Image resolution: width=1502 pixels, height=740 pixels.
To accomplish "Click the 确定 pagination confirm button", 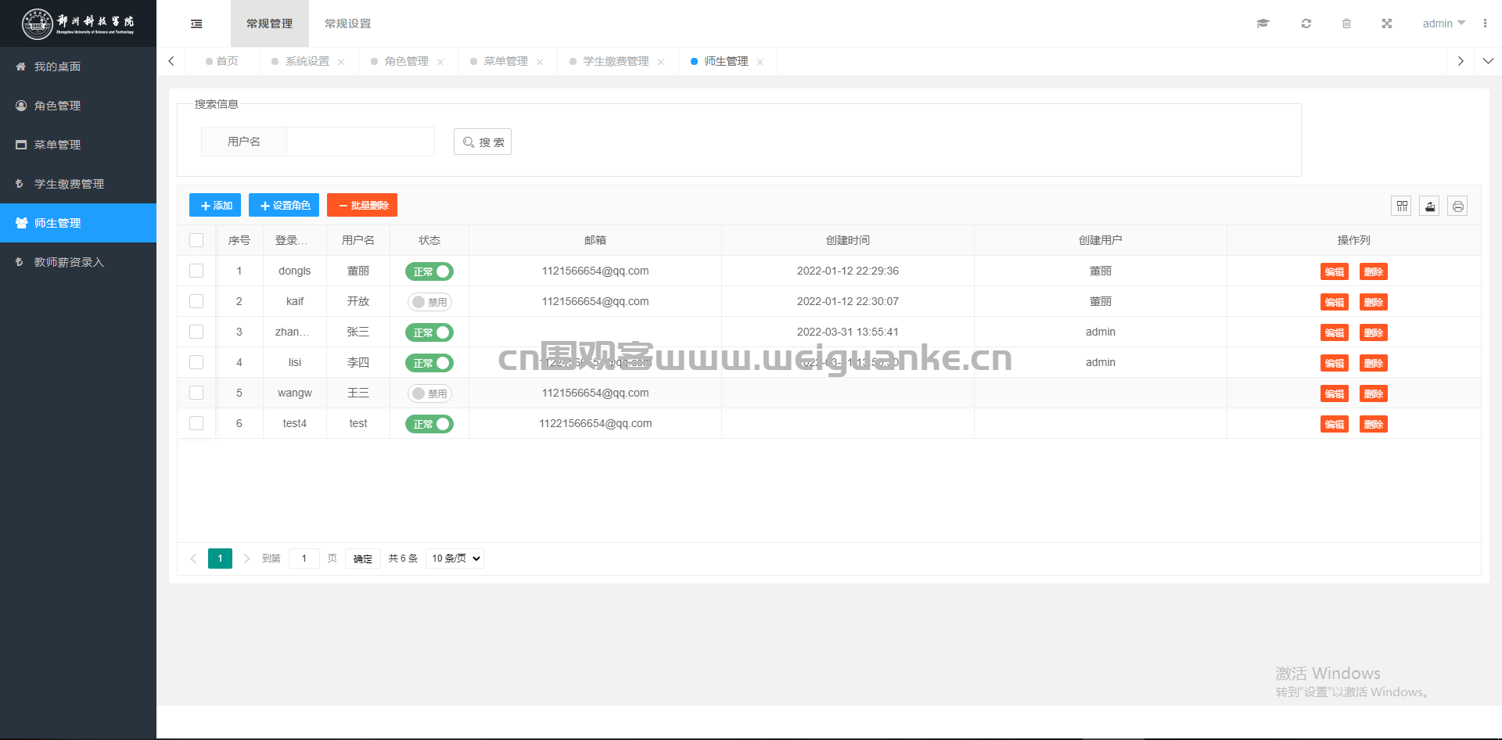I will pos(363,559).
